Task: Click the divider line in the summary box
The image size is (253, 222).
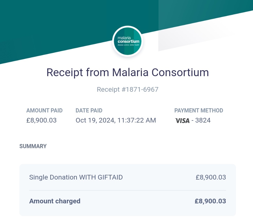Action: click(128, 190)
